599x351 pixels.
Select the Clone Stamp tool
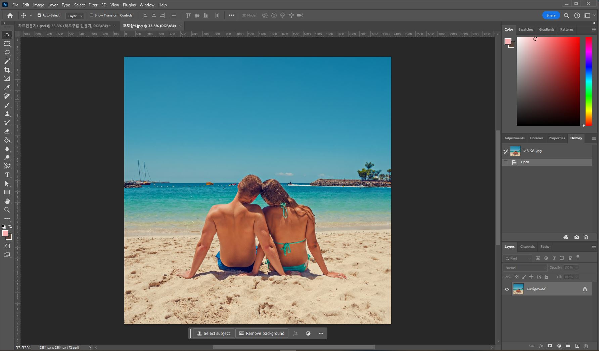(x=7, y=114)
